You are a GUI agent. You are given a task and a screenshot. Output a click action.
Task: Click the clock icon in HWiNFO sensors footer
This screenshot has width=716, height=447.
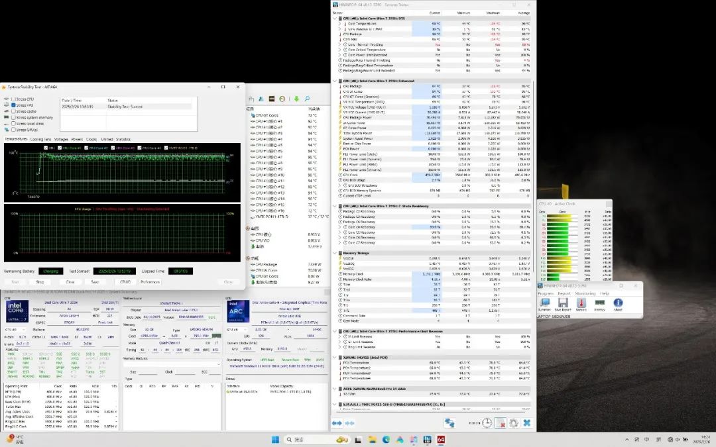click(487, 423)
